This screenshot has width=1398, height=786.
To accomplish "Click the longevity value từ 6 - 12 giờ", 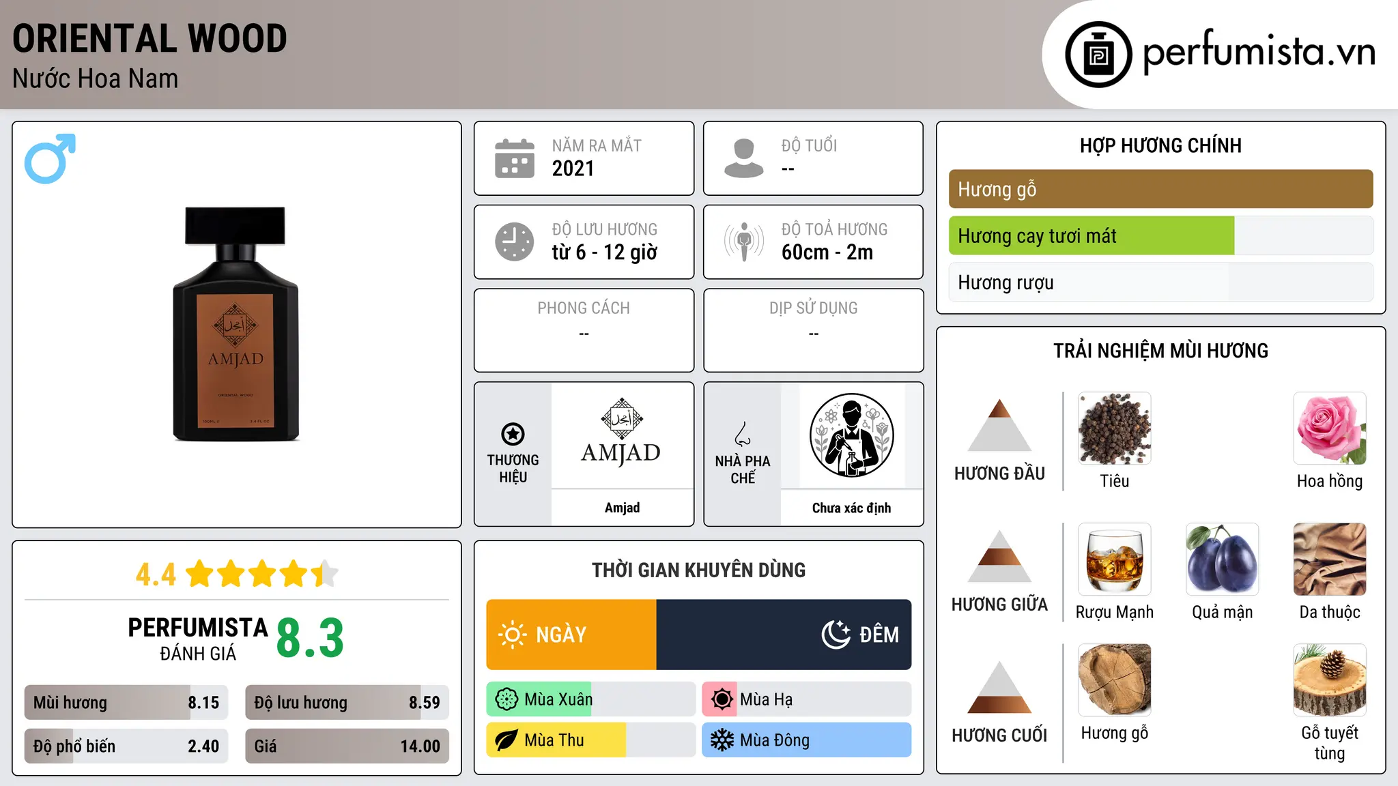I will [x=604, y=252].
